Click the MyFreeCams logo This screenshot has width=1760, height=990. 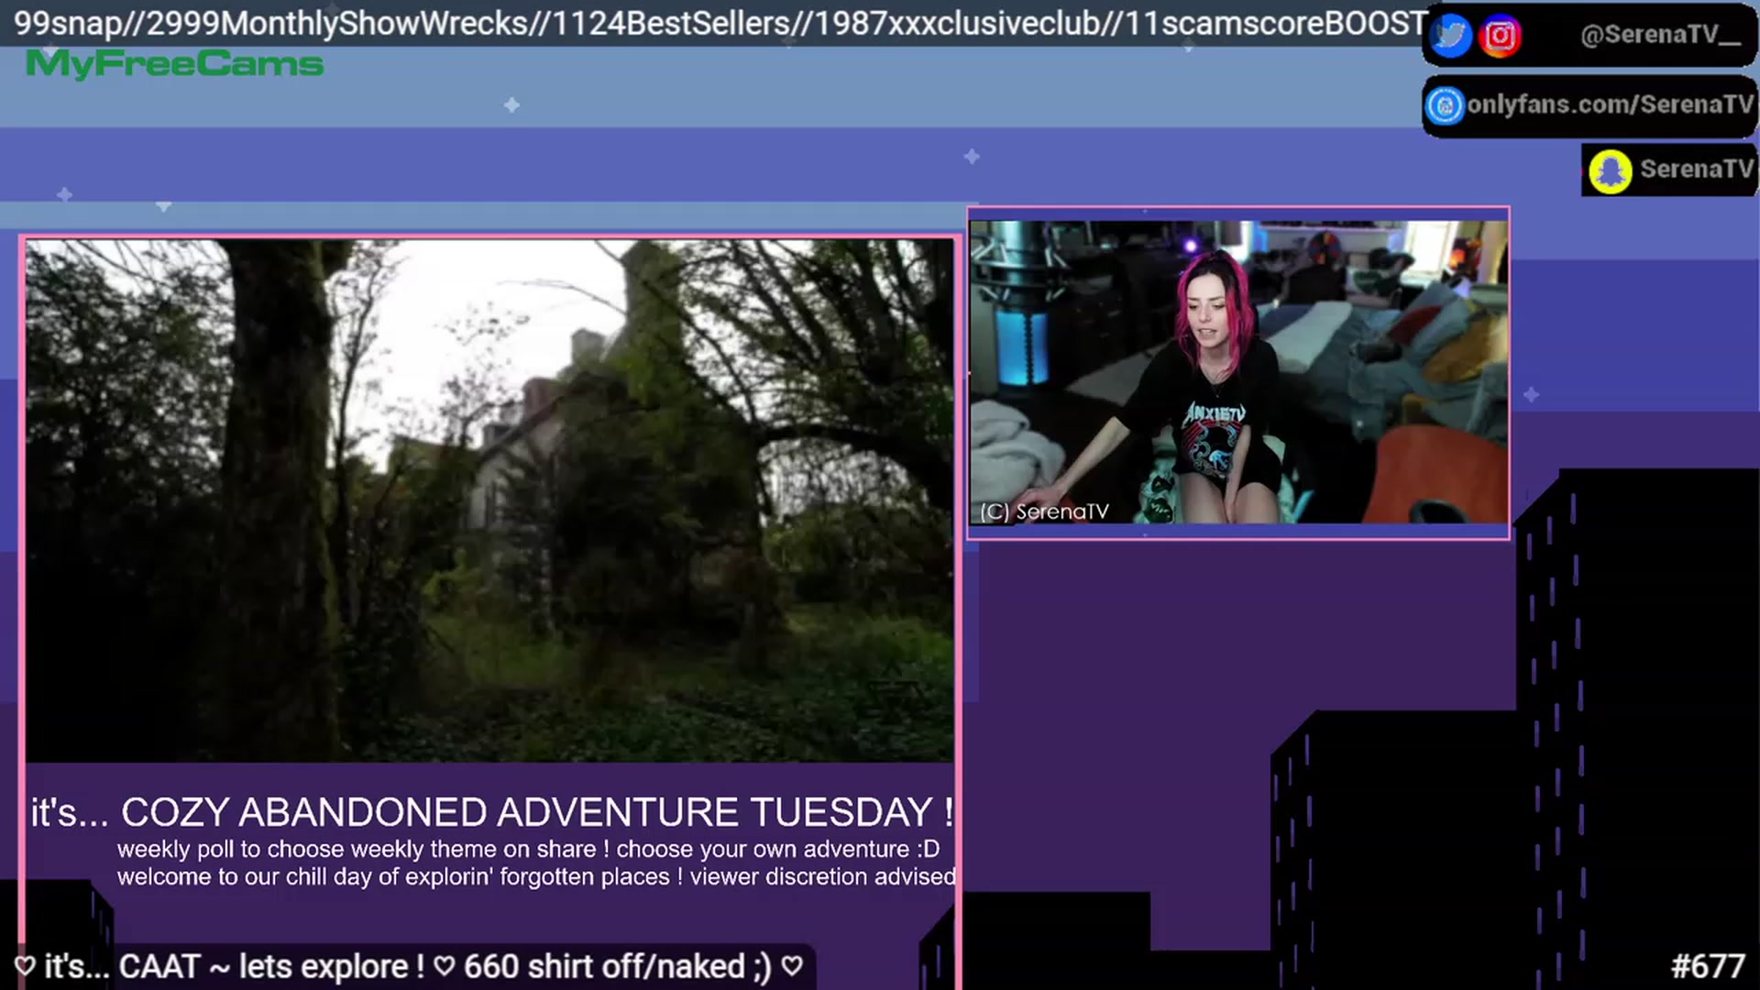[x=174, y=64]
